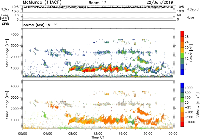This screenshot has height=139, width=200.
Task: Click the gray segment of Velocity colorbar
Action: pyautogui.click(x=182, y=105)
